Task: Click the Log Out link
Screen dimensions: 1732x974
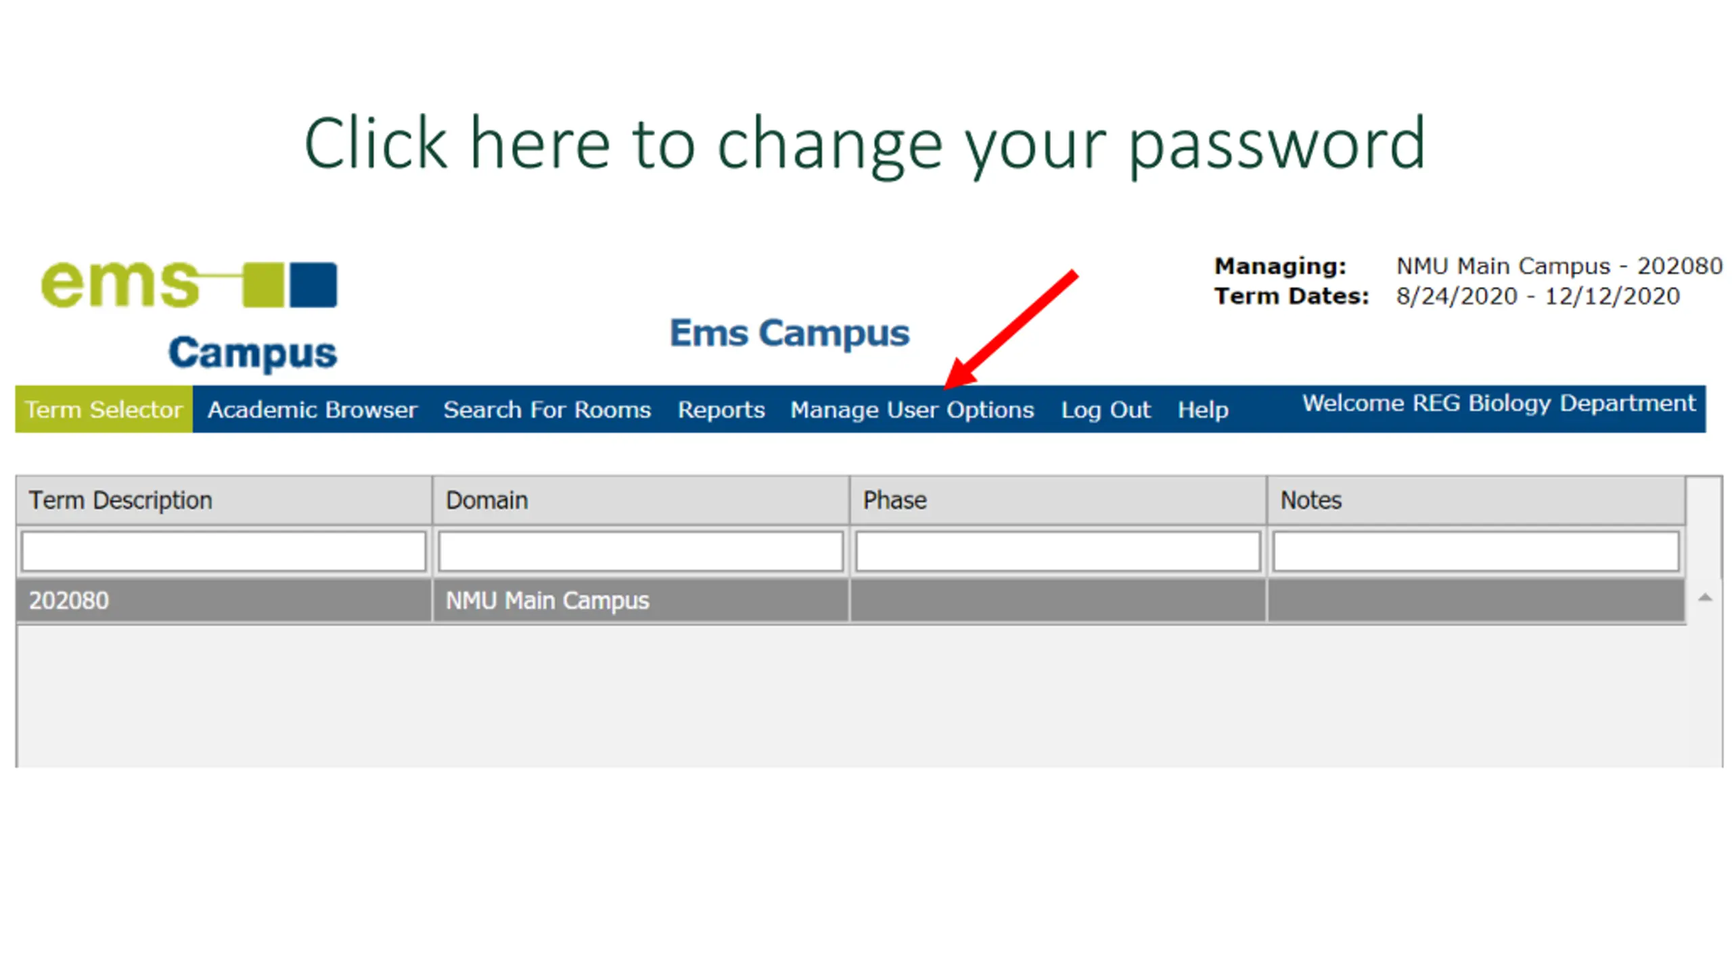Action: [x=1106, y=410]
